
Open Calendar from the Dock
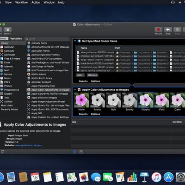35,177
